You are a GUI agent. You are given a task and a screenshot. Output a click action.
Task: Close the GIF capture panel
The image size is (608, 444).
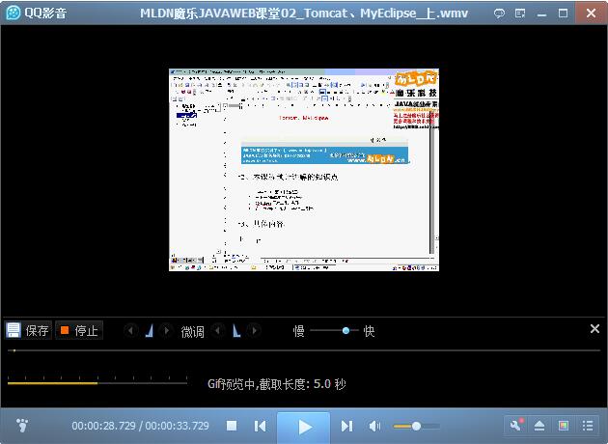tap(594, 329)
